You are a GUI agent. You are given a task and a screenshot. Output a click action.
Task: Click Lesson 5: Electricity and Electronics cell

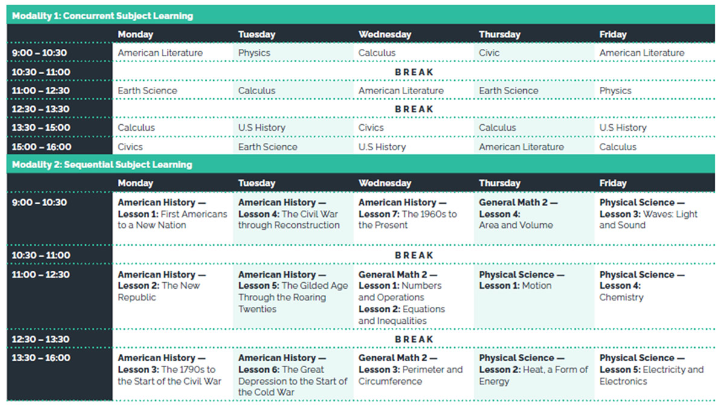(x=654, y=375)
